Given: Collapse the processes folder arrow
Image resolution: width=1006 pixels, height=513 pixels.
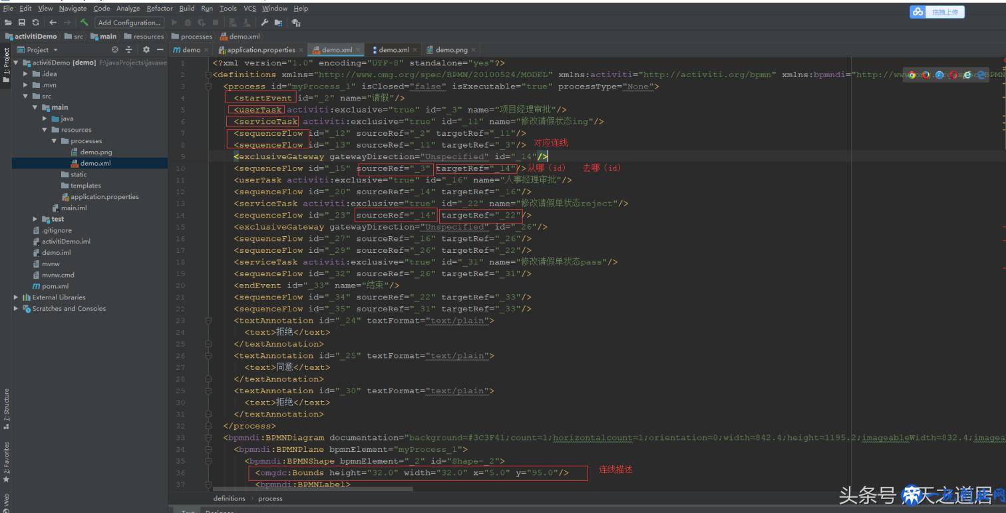Looking at the screenshot, I should point(55,141).
